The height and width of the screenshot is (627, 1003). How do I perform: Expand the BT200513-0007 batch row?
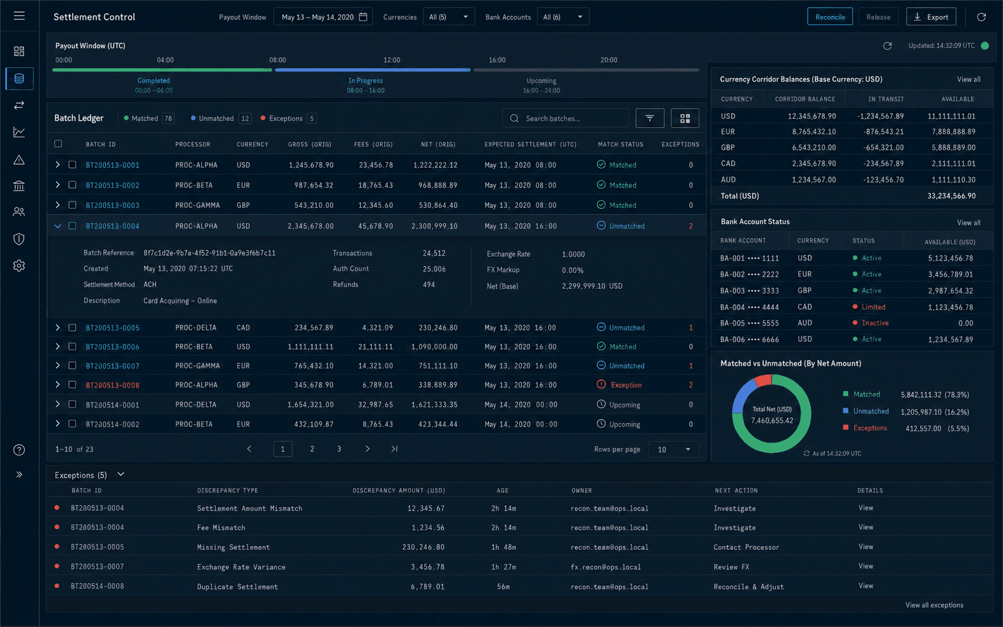[58, 365]
